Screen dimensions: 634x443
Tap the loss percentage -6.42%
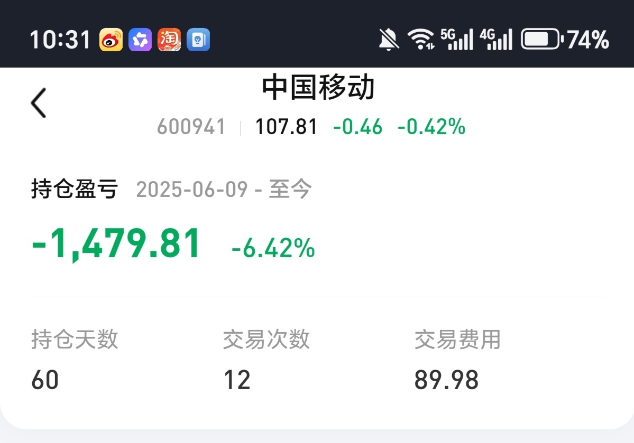pos(273,248)
